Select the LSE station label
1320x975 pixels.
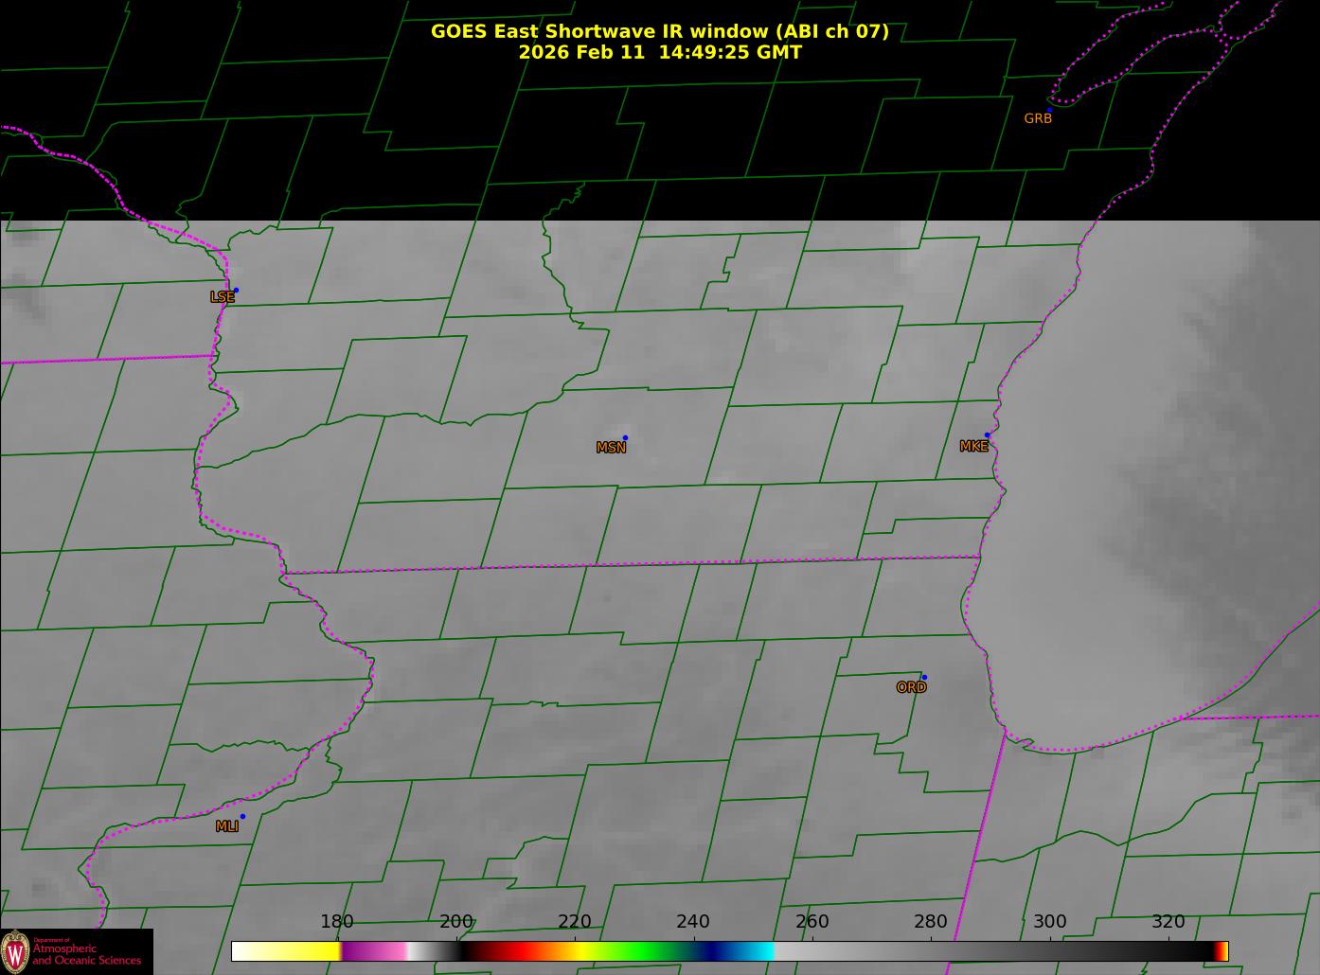(x=222, y=297)
